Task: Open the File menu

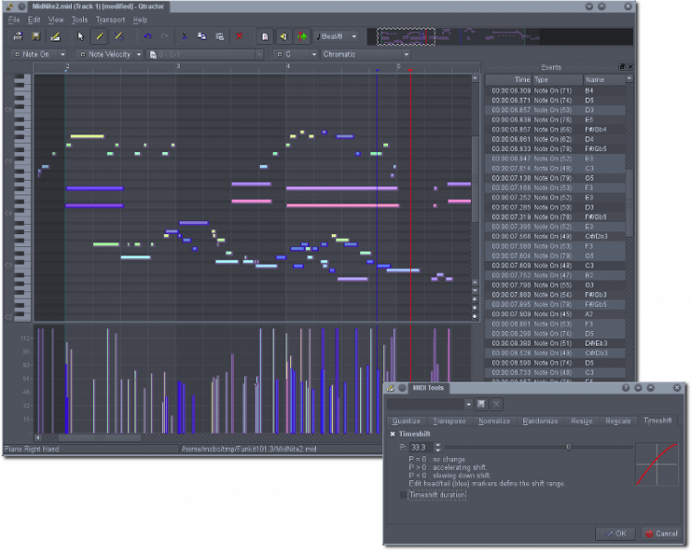Action: pyautogui.click(x=14, y=20)
